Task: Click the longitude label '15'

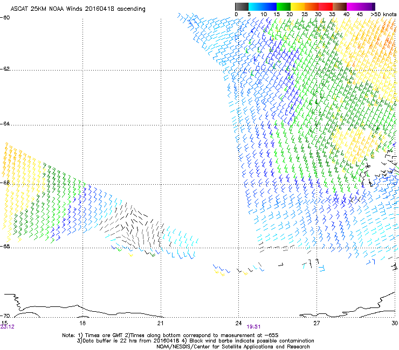Action: coord(4,323)
